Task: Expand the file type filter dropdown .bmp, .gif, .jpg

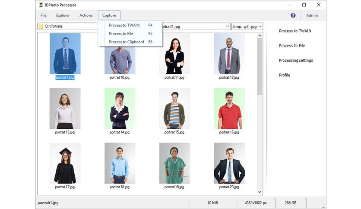Action: 260,26
